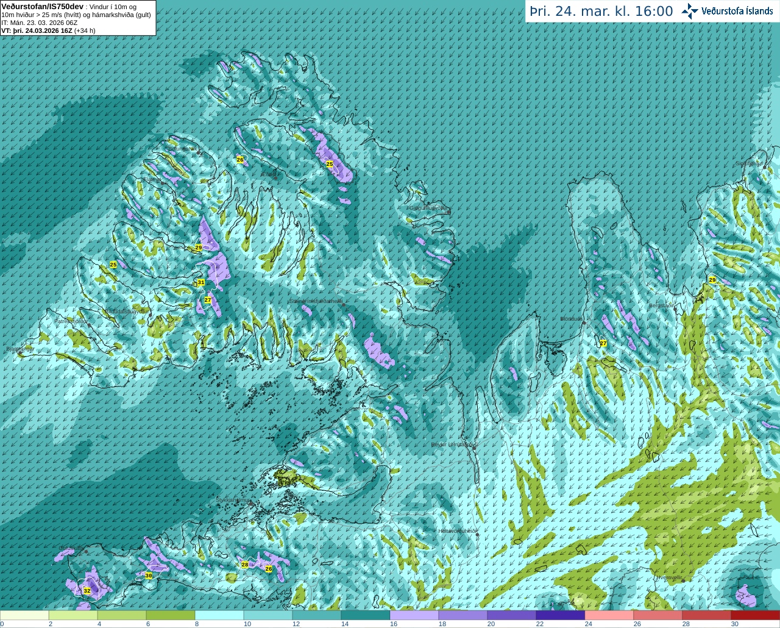Select the yellow gust marker labeled 30

(x=148, y=576)
